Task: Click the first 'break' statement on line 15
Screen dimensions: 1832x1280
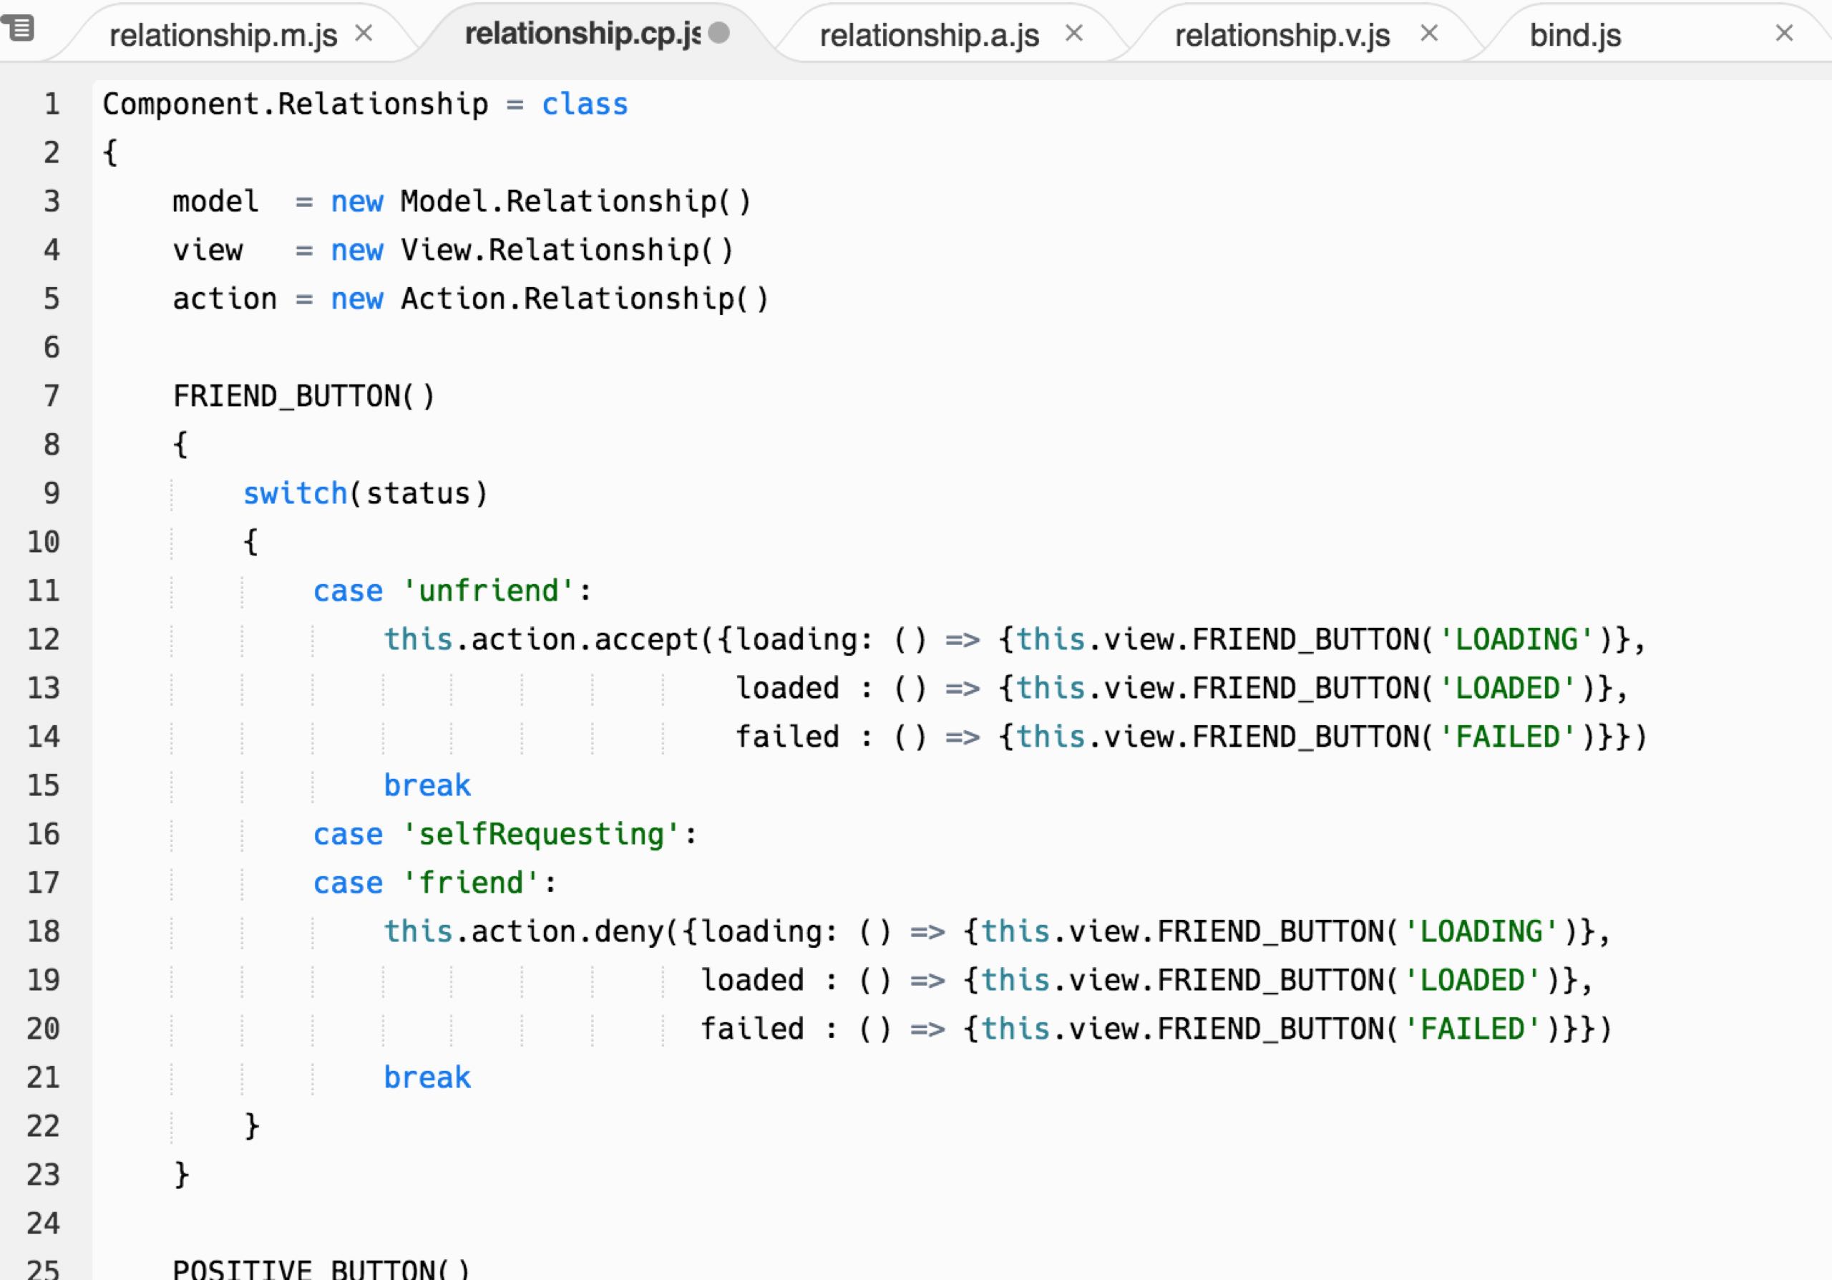Action: (x=427, y=785)
